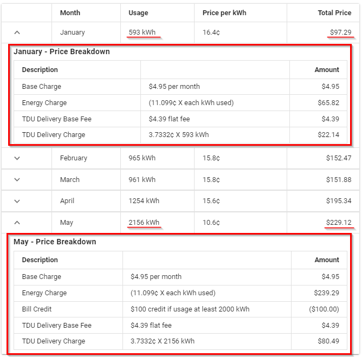
Task: Click May TDU Delivery Charge row
Action: tap(54, 341)
